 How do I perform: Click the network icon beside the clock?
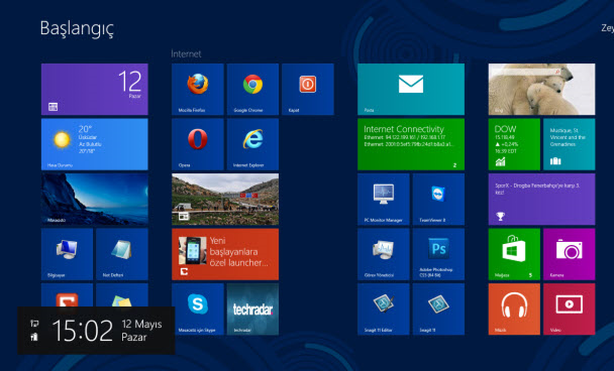[34, 323]
